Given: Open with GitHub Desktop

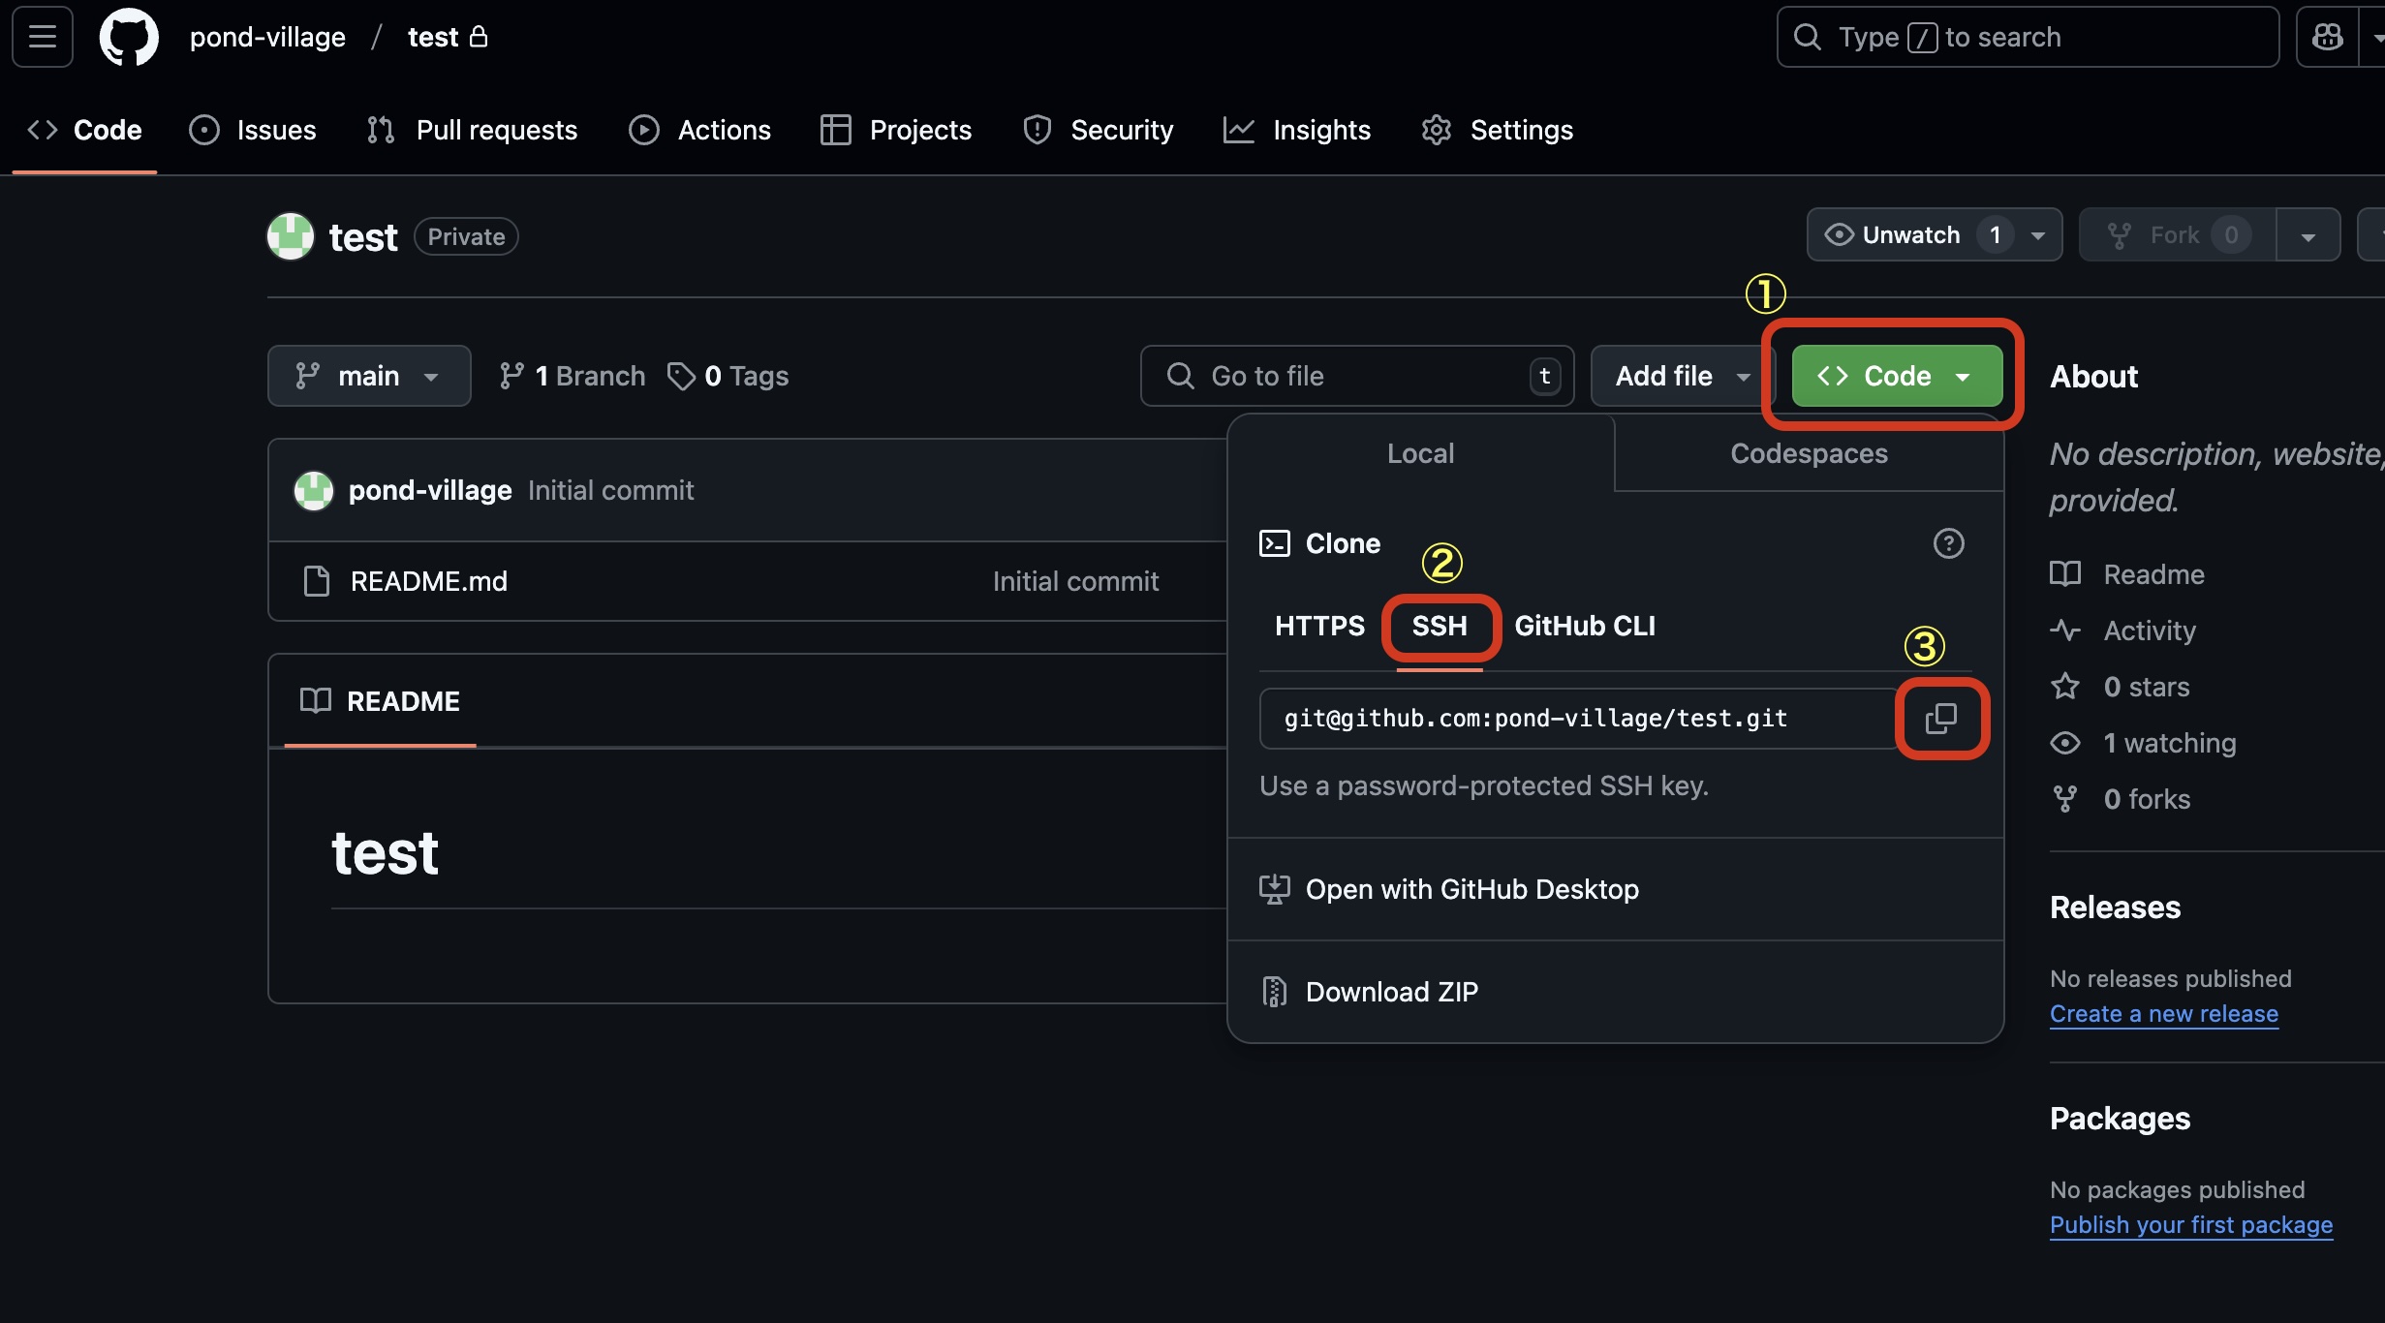Looking at the screenshot, I should (x=1471, y=889).
